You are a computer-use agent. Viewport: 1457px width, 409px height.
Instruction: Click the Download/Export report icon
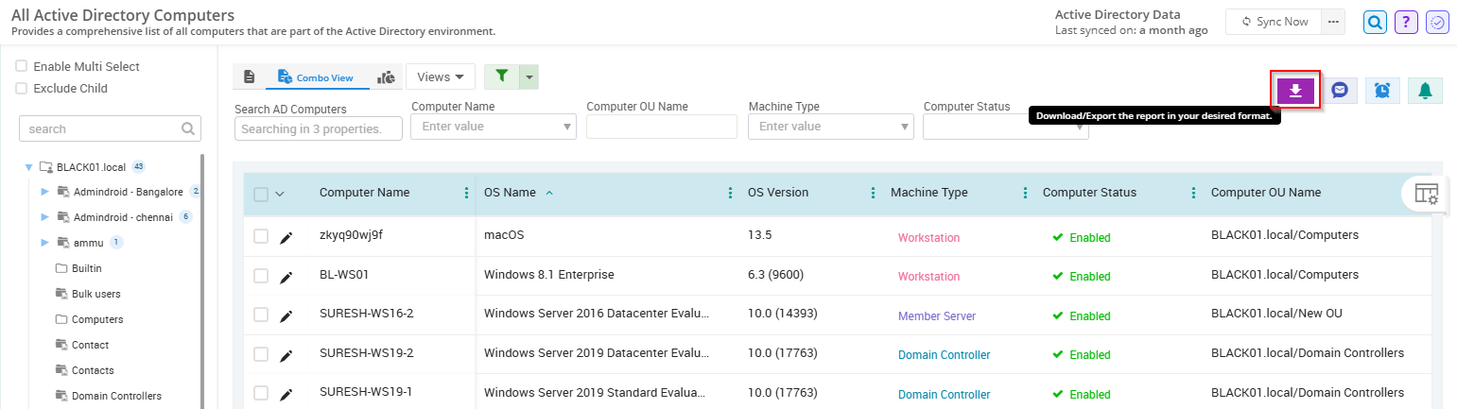pos(1295,90)
